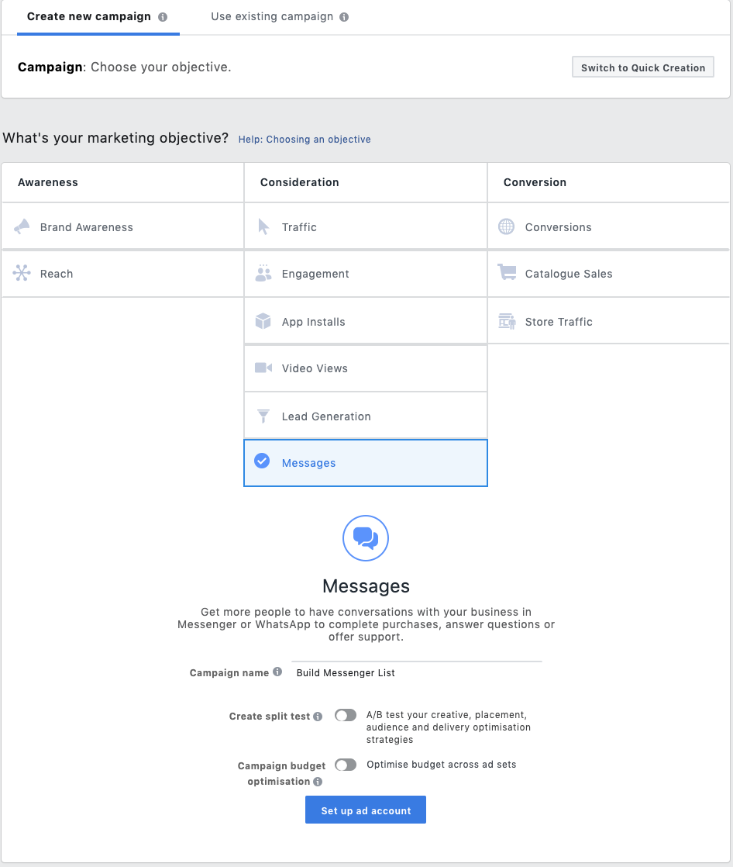
Task: Click the Conversions globe icon
Action: click(507, 226)
